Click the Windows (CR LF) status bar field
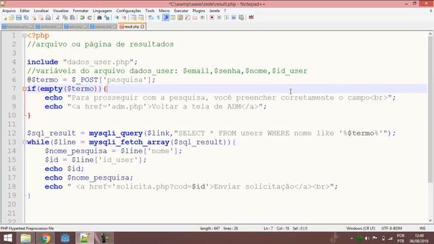Screen dimensions: 434x244 point(361,228)
